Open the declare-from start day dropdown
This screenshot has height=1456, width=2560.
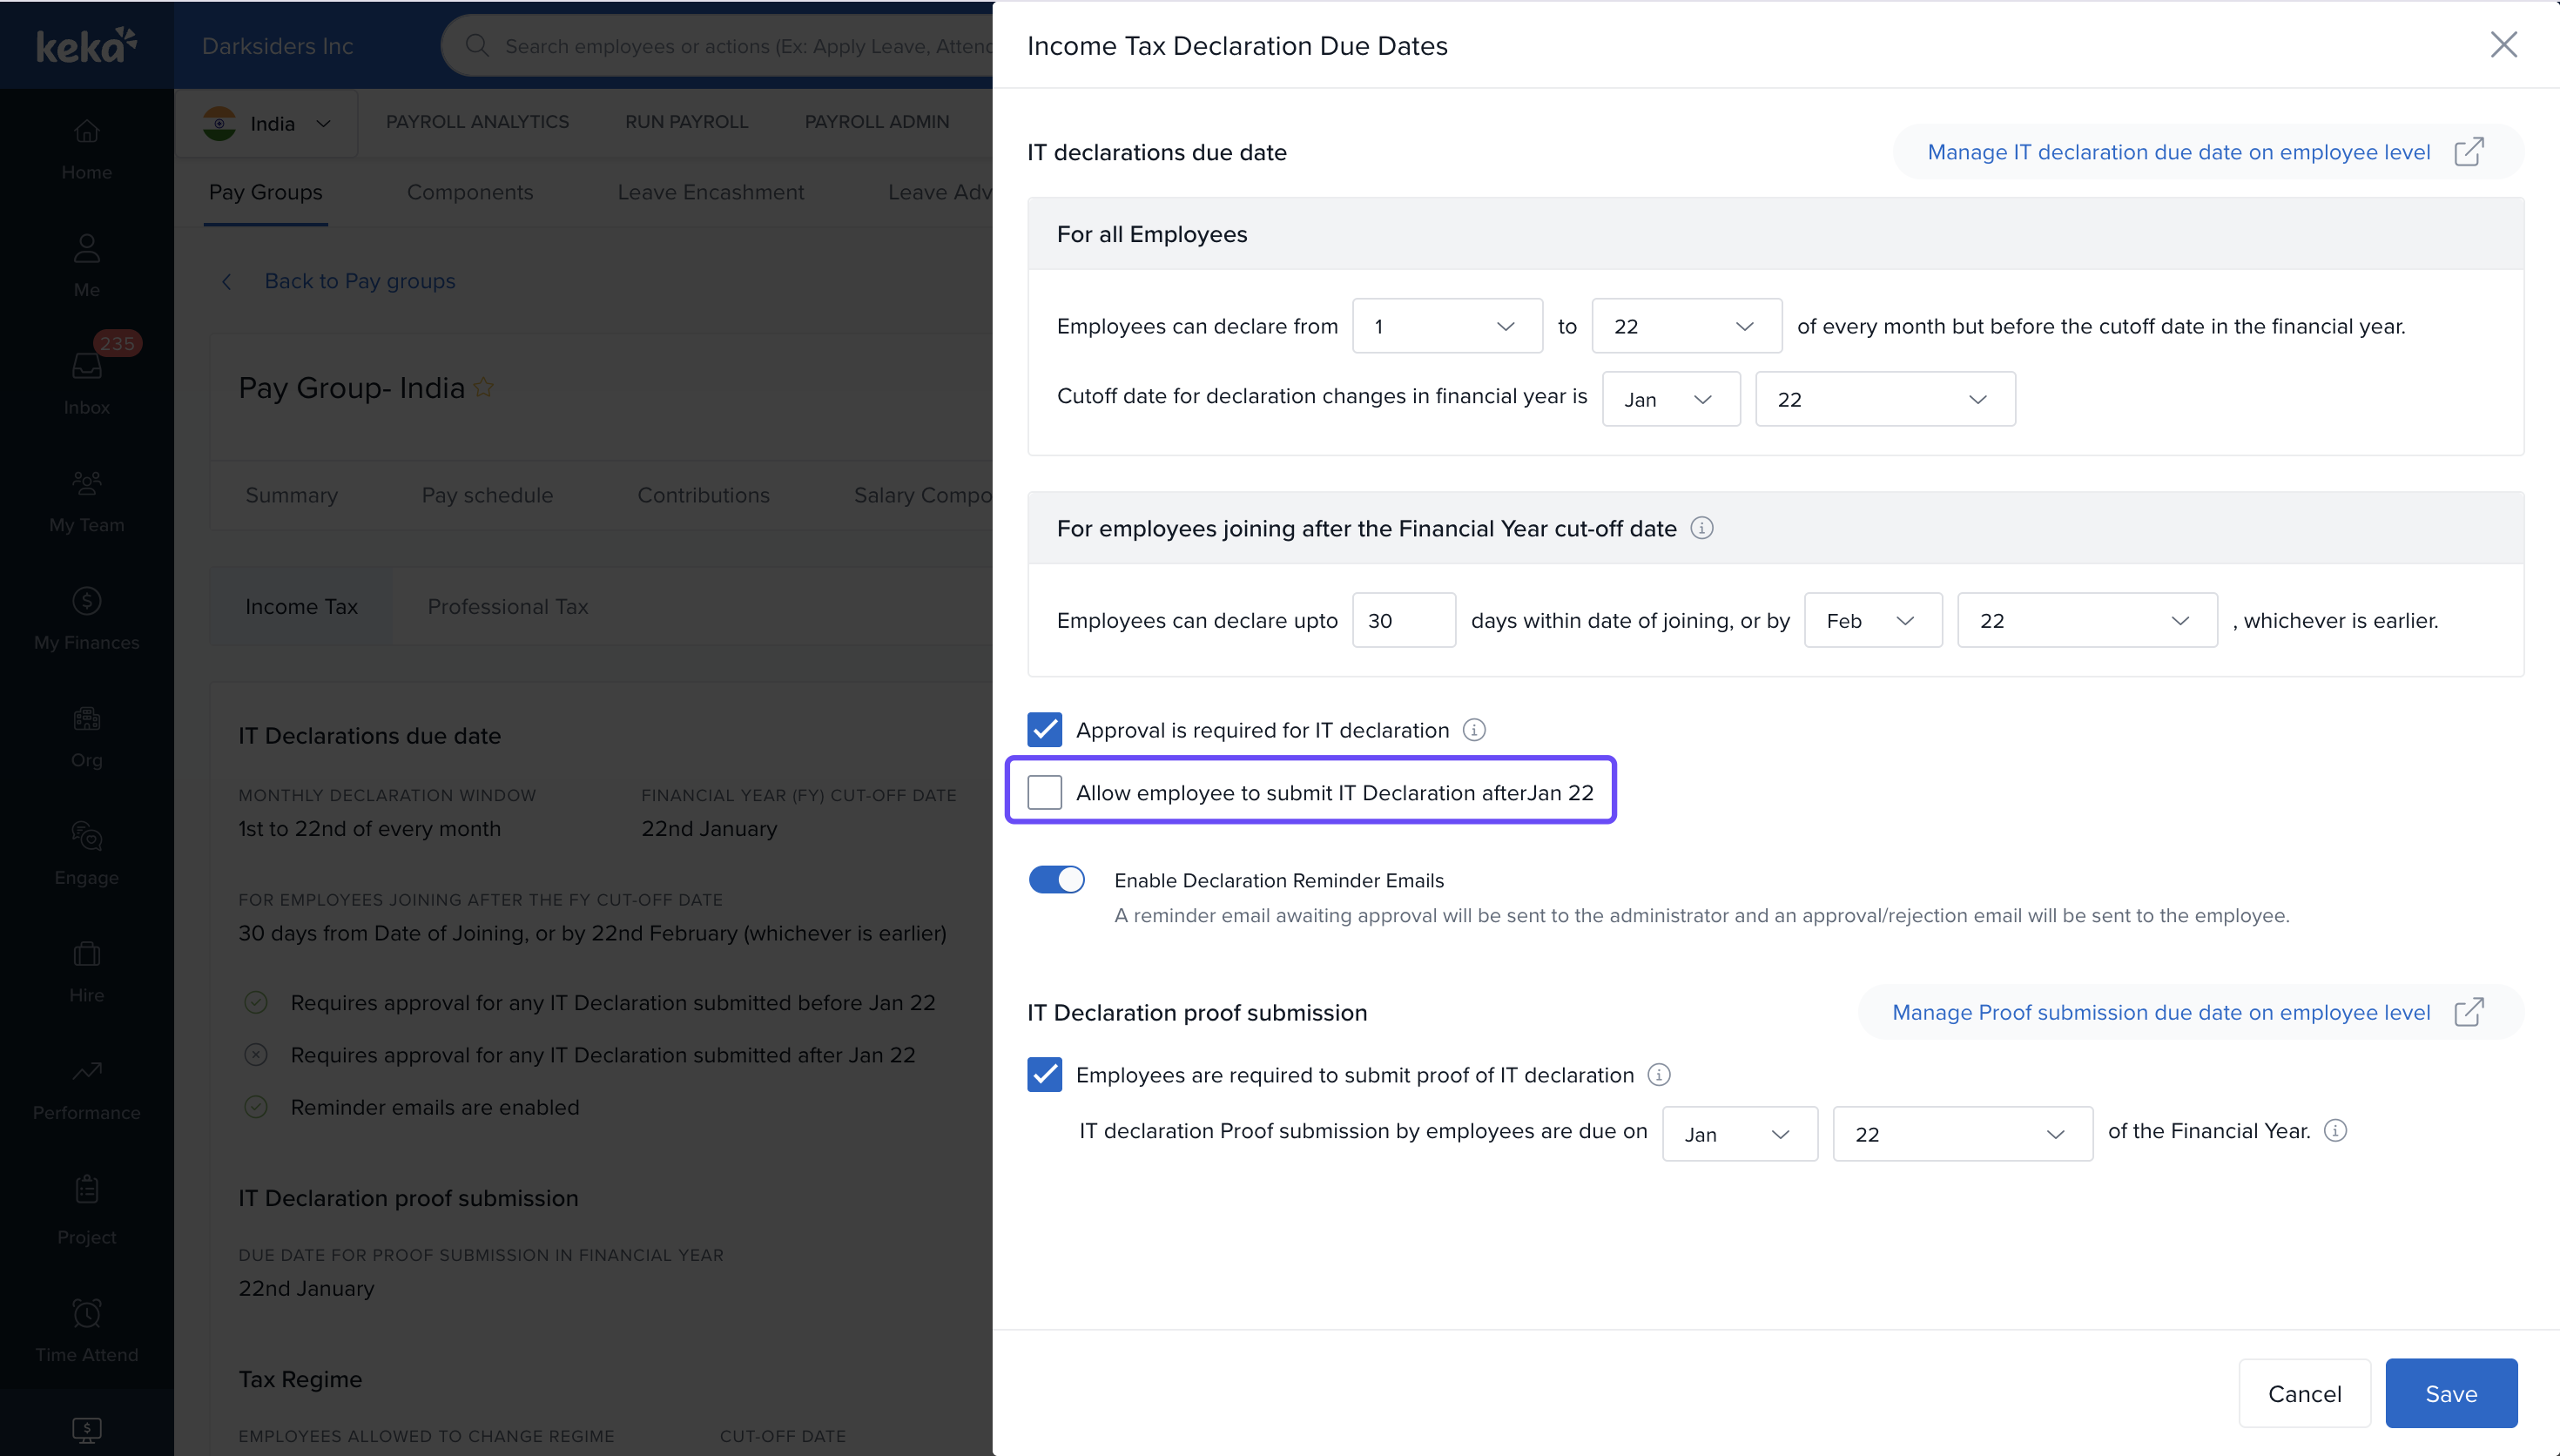coord(1445,326)
